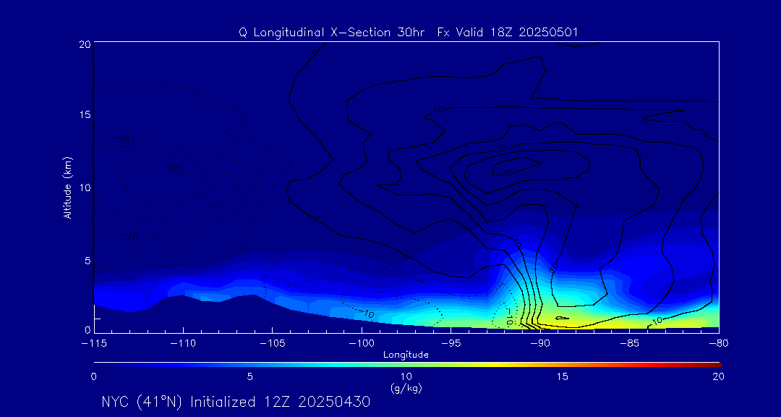Select the '(g/kg)' colorbar units label

coord(406,387)
